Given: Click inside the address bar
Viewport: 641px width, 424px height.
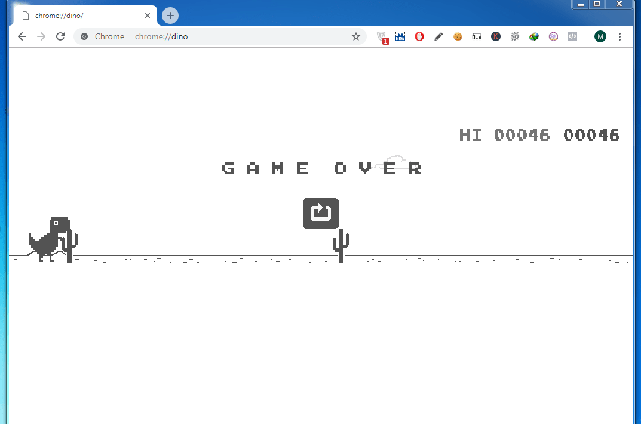Looking at the screenshot, I should click(x=239, y=36).
